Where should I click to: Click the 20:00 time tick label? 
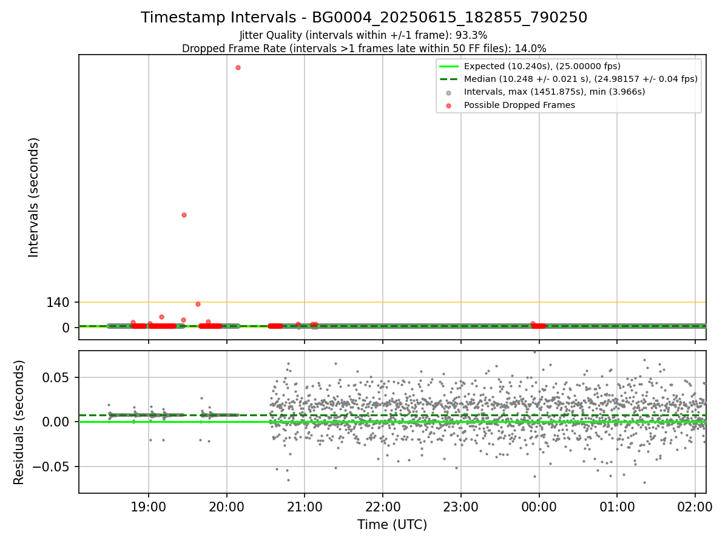click(x=227, y=506)
